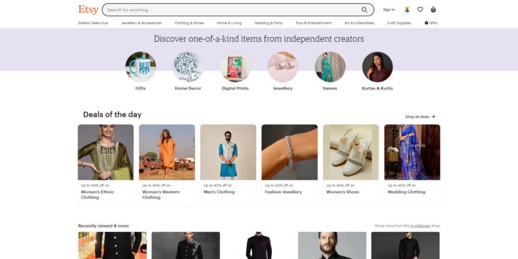
Task: Open Wedding & Party menu
Action: point(268,23)
